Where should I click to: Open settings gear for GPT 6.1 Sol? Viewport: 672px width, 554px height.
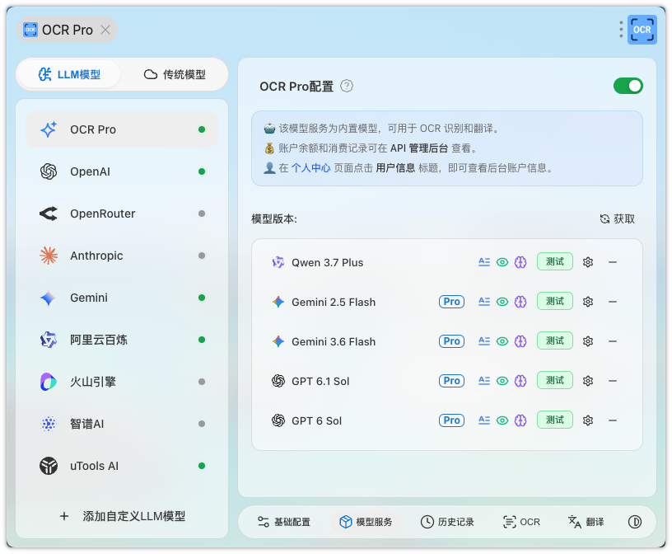click(x=587, y=381)
